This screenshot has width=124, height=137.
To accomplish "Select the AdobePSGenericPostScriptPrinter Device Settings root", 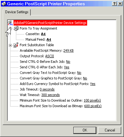I will pos(50,23).
